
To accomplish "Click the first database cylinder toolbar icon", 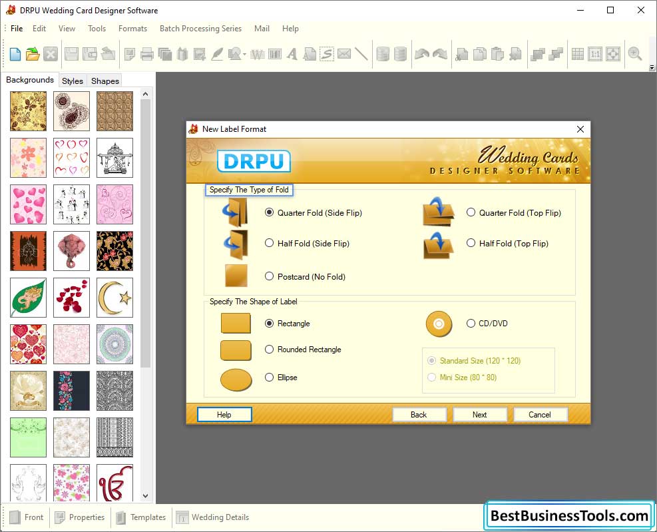I will 383,54.
